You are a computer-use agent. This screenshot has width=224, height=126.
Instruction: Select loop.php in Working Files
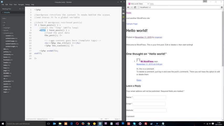[7, 12]
